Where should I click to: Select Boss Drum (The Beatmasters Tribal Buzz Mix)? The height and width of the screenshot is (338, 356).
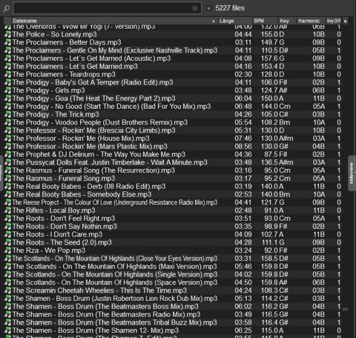[174, 323]
